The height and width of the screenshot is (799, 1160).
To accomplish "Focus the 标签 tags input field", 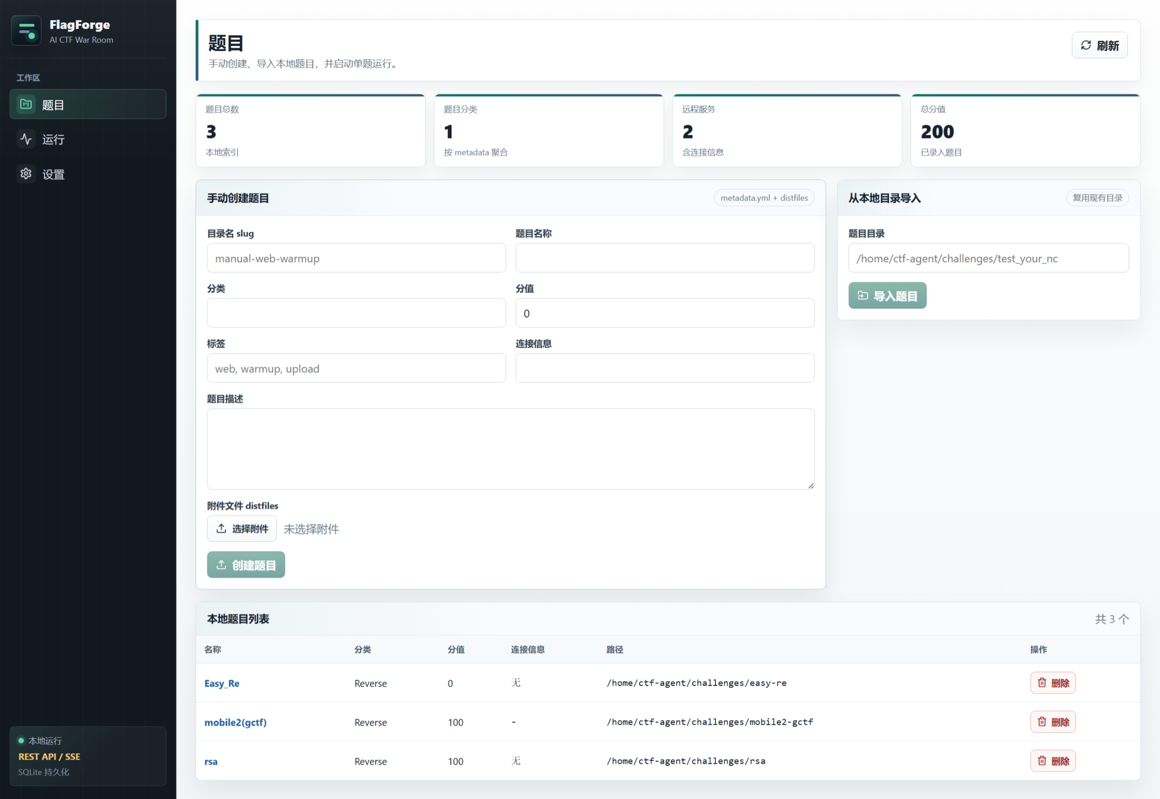I will [357, 368].
